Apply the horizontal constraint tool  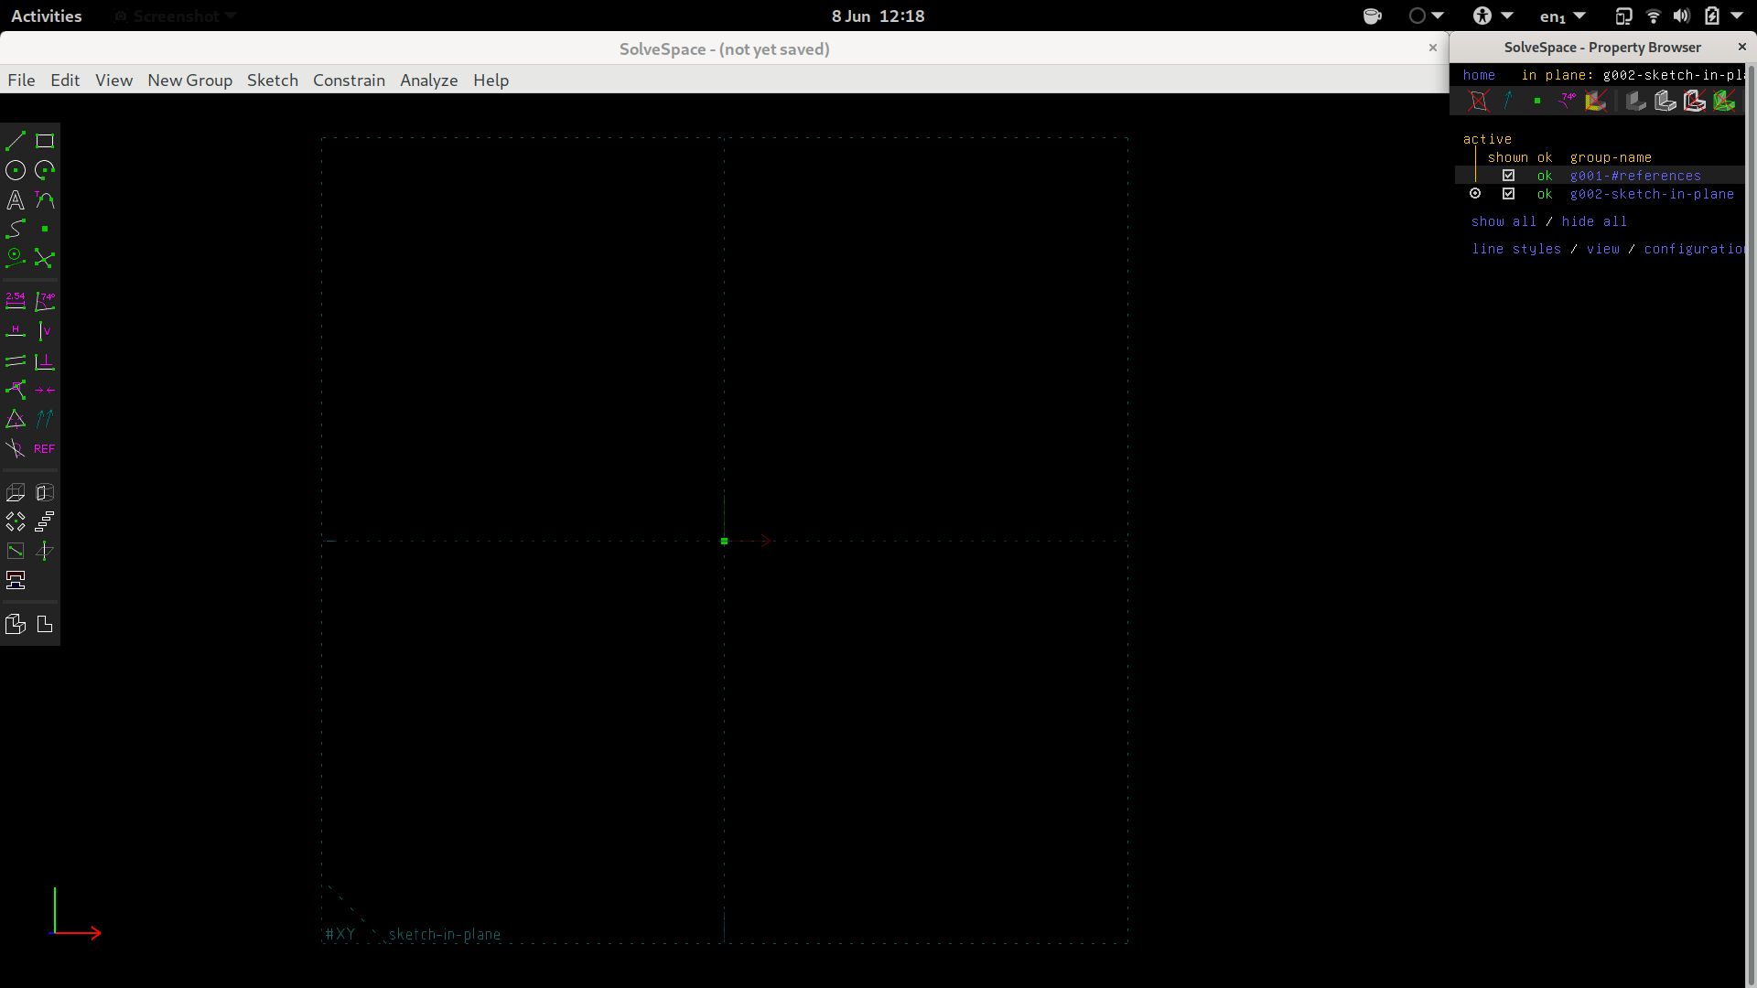point(16,331)
